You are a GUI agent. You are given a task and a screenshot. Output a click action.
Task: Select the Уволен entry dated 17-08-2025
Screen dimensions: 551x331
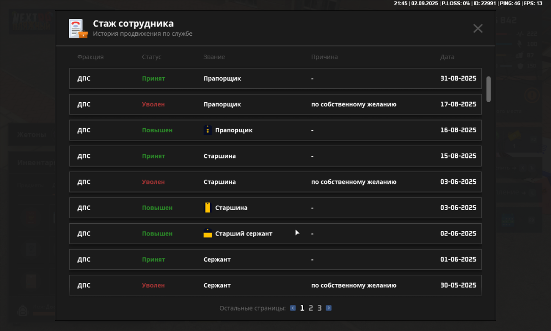275,104
